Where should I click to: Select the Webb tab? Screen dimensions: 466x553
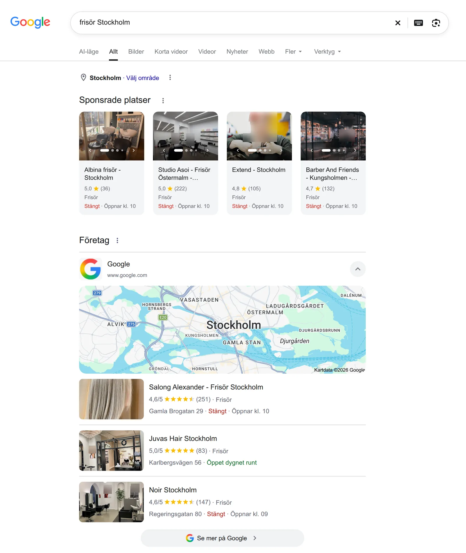(266, 52)
